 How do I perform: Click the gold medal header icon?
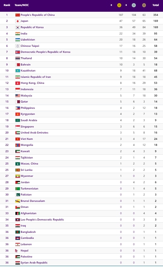[119, 5]
